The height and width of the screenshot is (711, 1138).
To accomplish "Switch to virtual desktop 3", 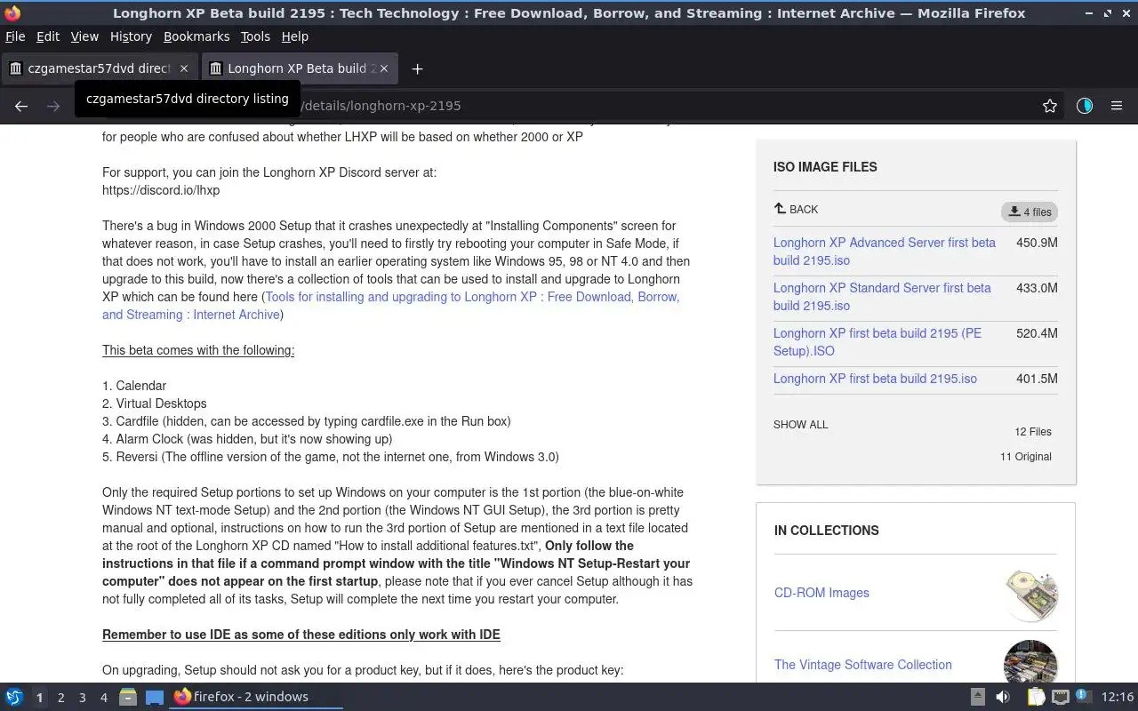I will 82,698.
